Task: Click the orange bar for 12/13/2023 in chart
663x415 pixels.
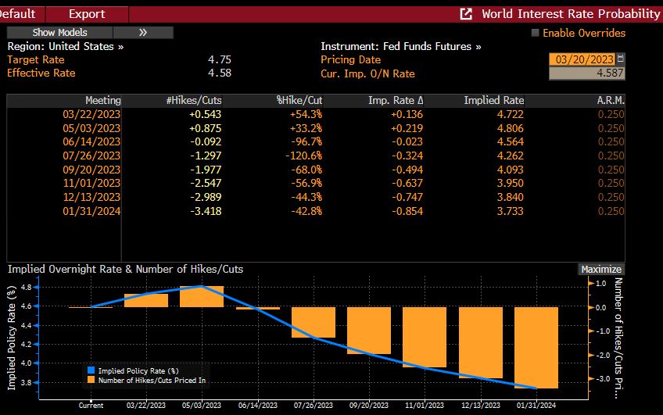Action: [x=480, y=342]
